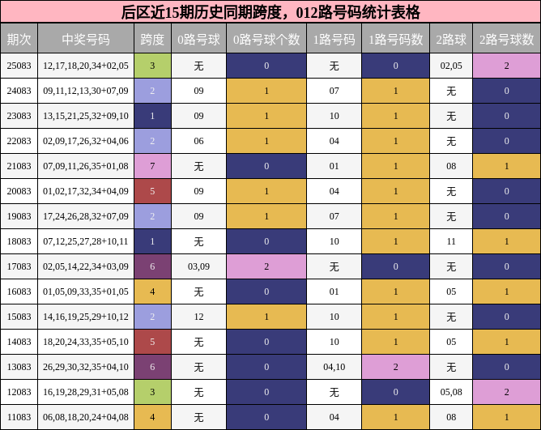Click winning numbers 12,17,18,20,34+02,05

(x=86, y=66)
